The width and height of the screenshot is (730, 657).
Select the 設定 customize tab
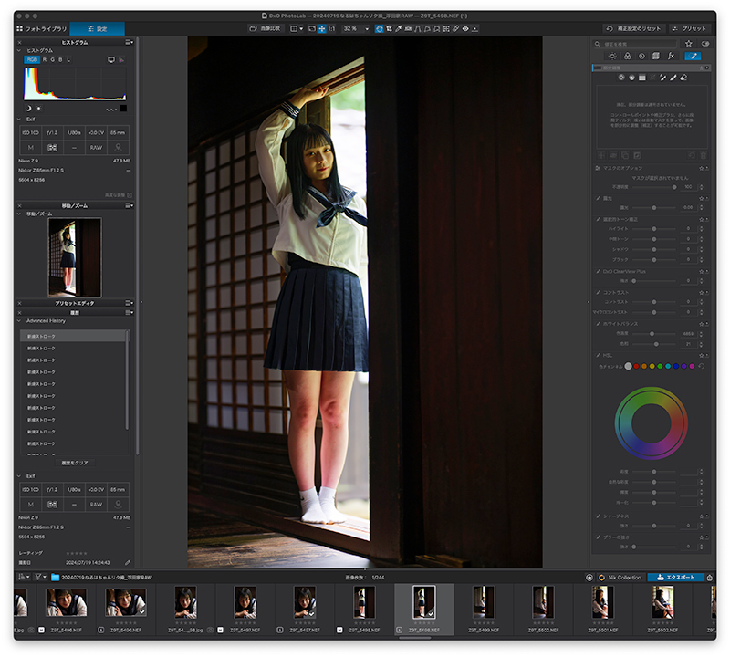[x=98, y=29]
